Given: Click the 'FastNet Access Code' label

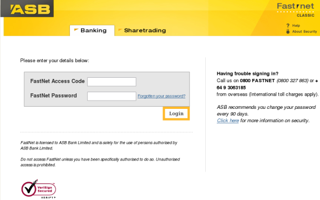Looking at the screenshot, I should tap(57, 81).
